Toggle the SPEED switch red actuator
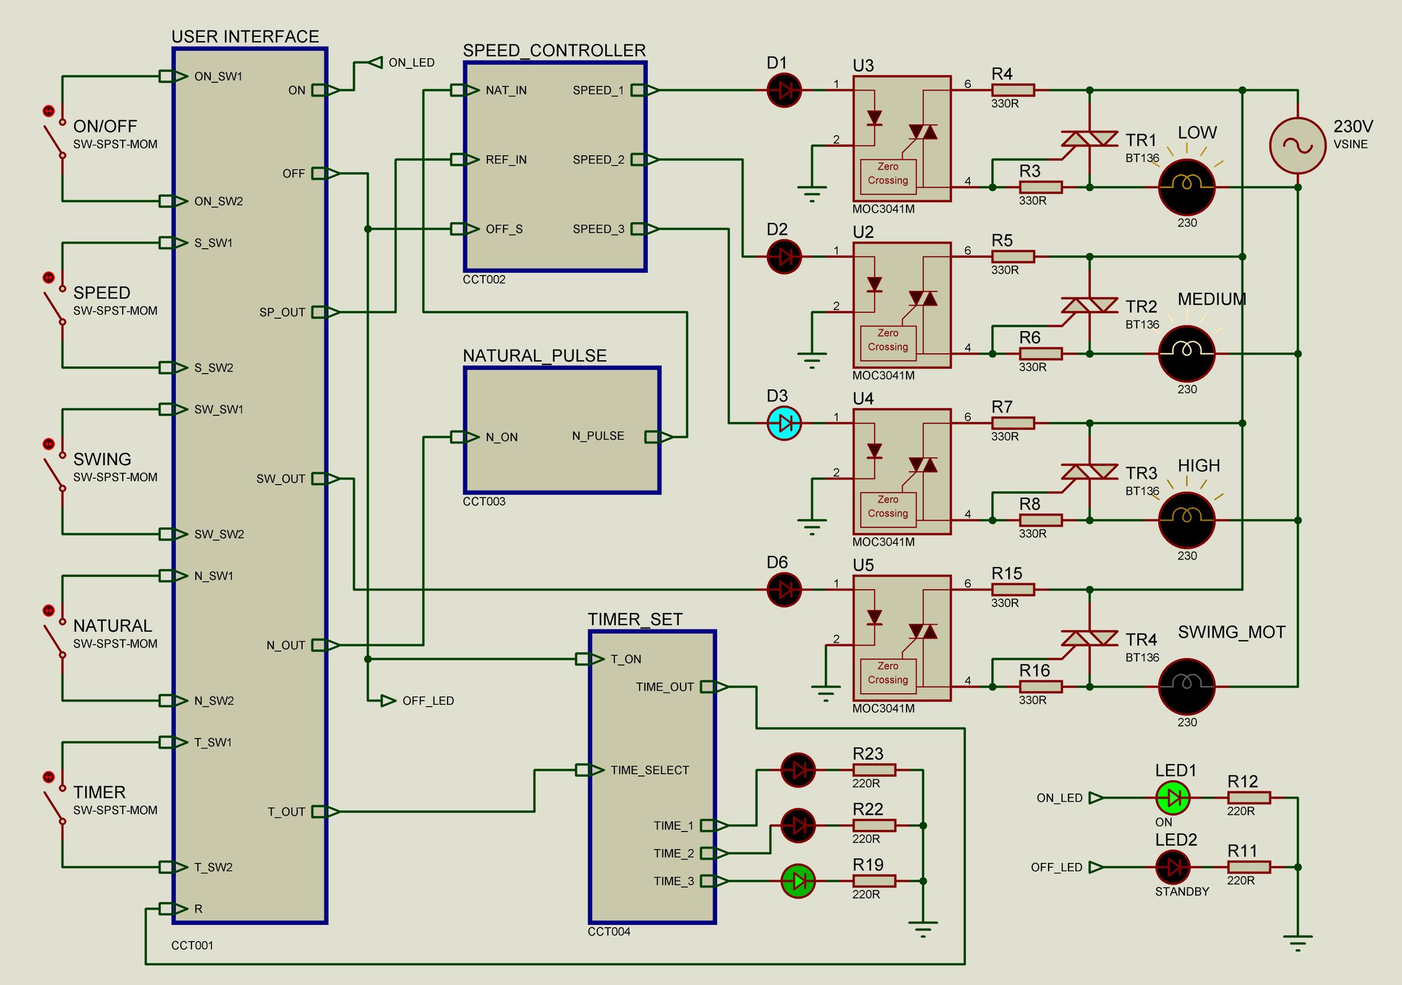1402x985 pixels. coord(48,278)
